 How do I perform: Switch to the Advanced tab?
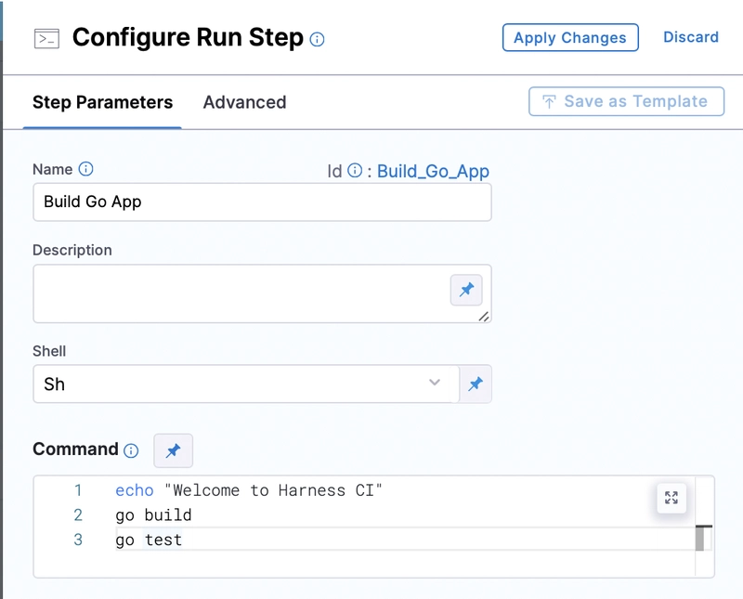coord(244,102)
